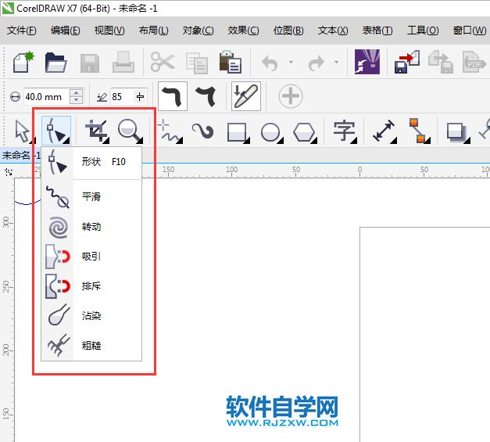The height and width of the screenshot is (442, 490).
Task: Select the Drop Shadow tool
Action: click(x=458, y=133)
